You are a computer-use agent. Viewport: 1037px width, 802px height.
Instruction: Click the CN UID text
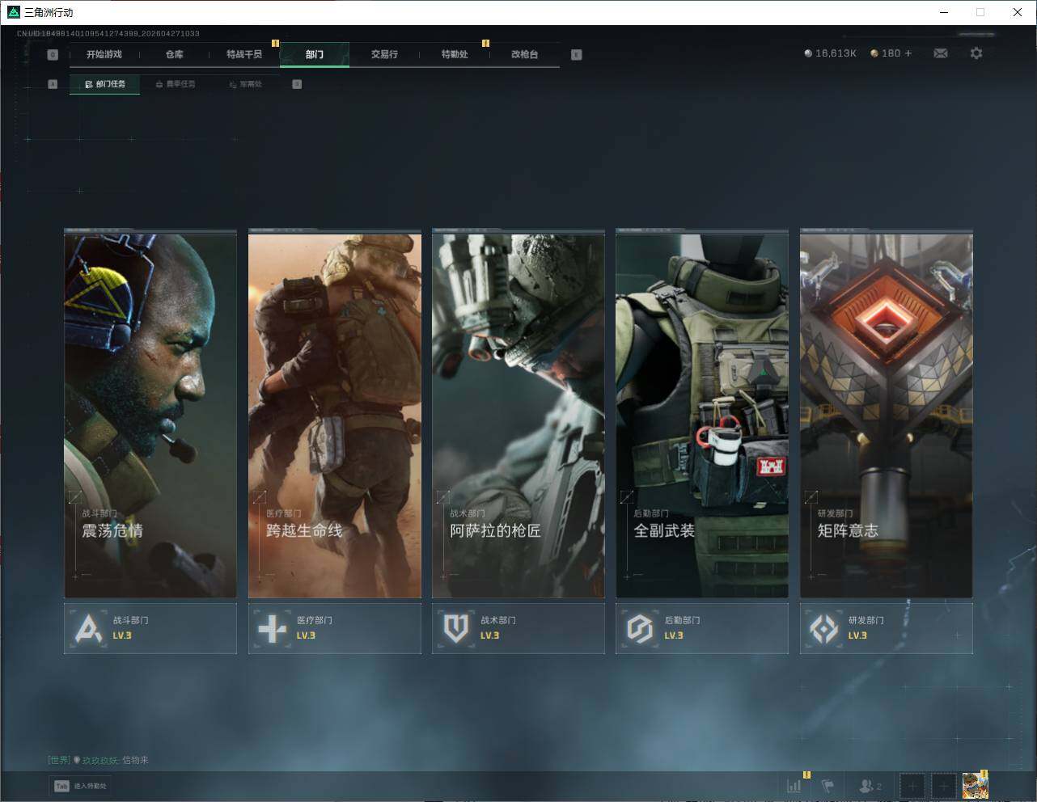coord(108,34)
